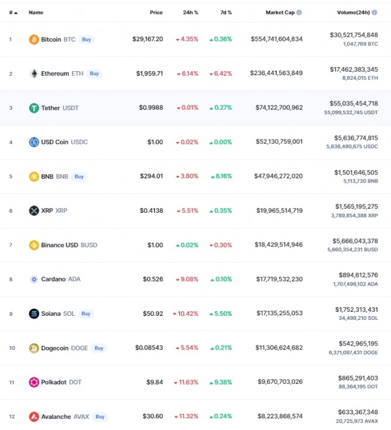Click the green Tether logo icon
Viewport: 391px width, 430px height.
click(34, 108)
